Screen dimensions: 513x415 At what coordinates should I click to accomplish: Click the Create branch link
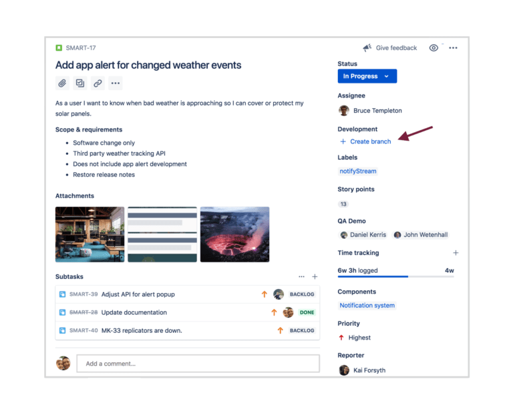(x=370, y=141)
